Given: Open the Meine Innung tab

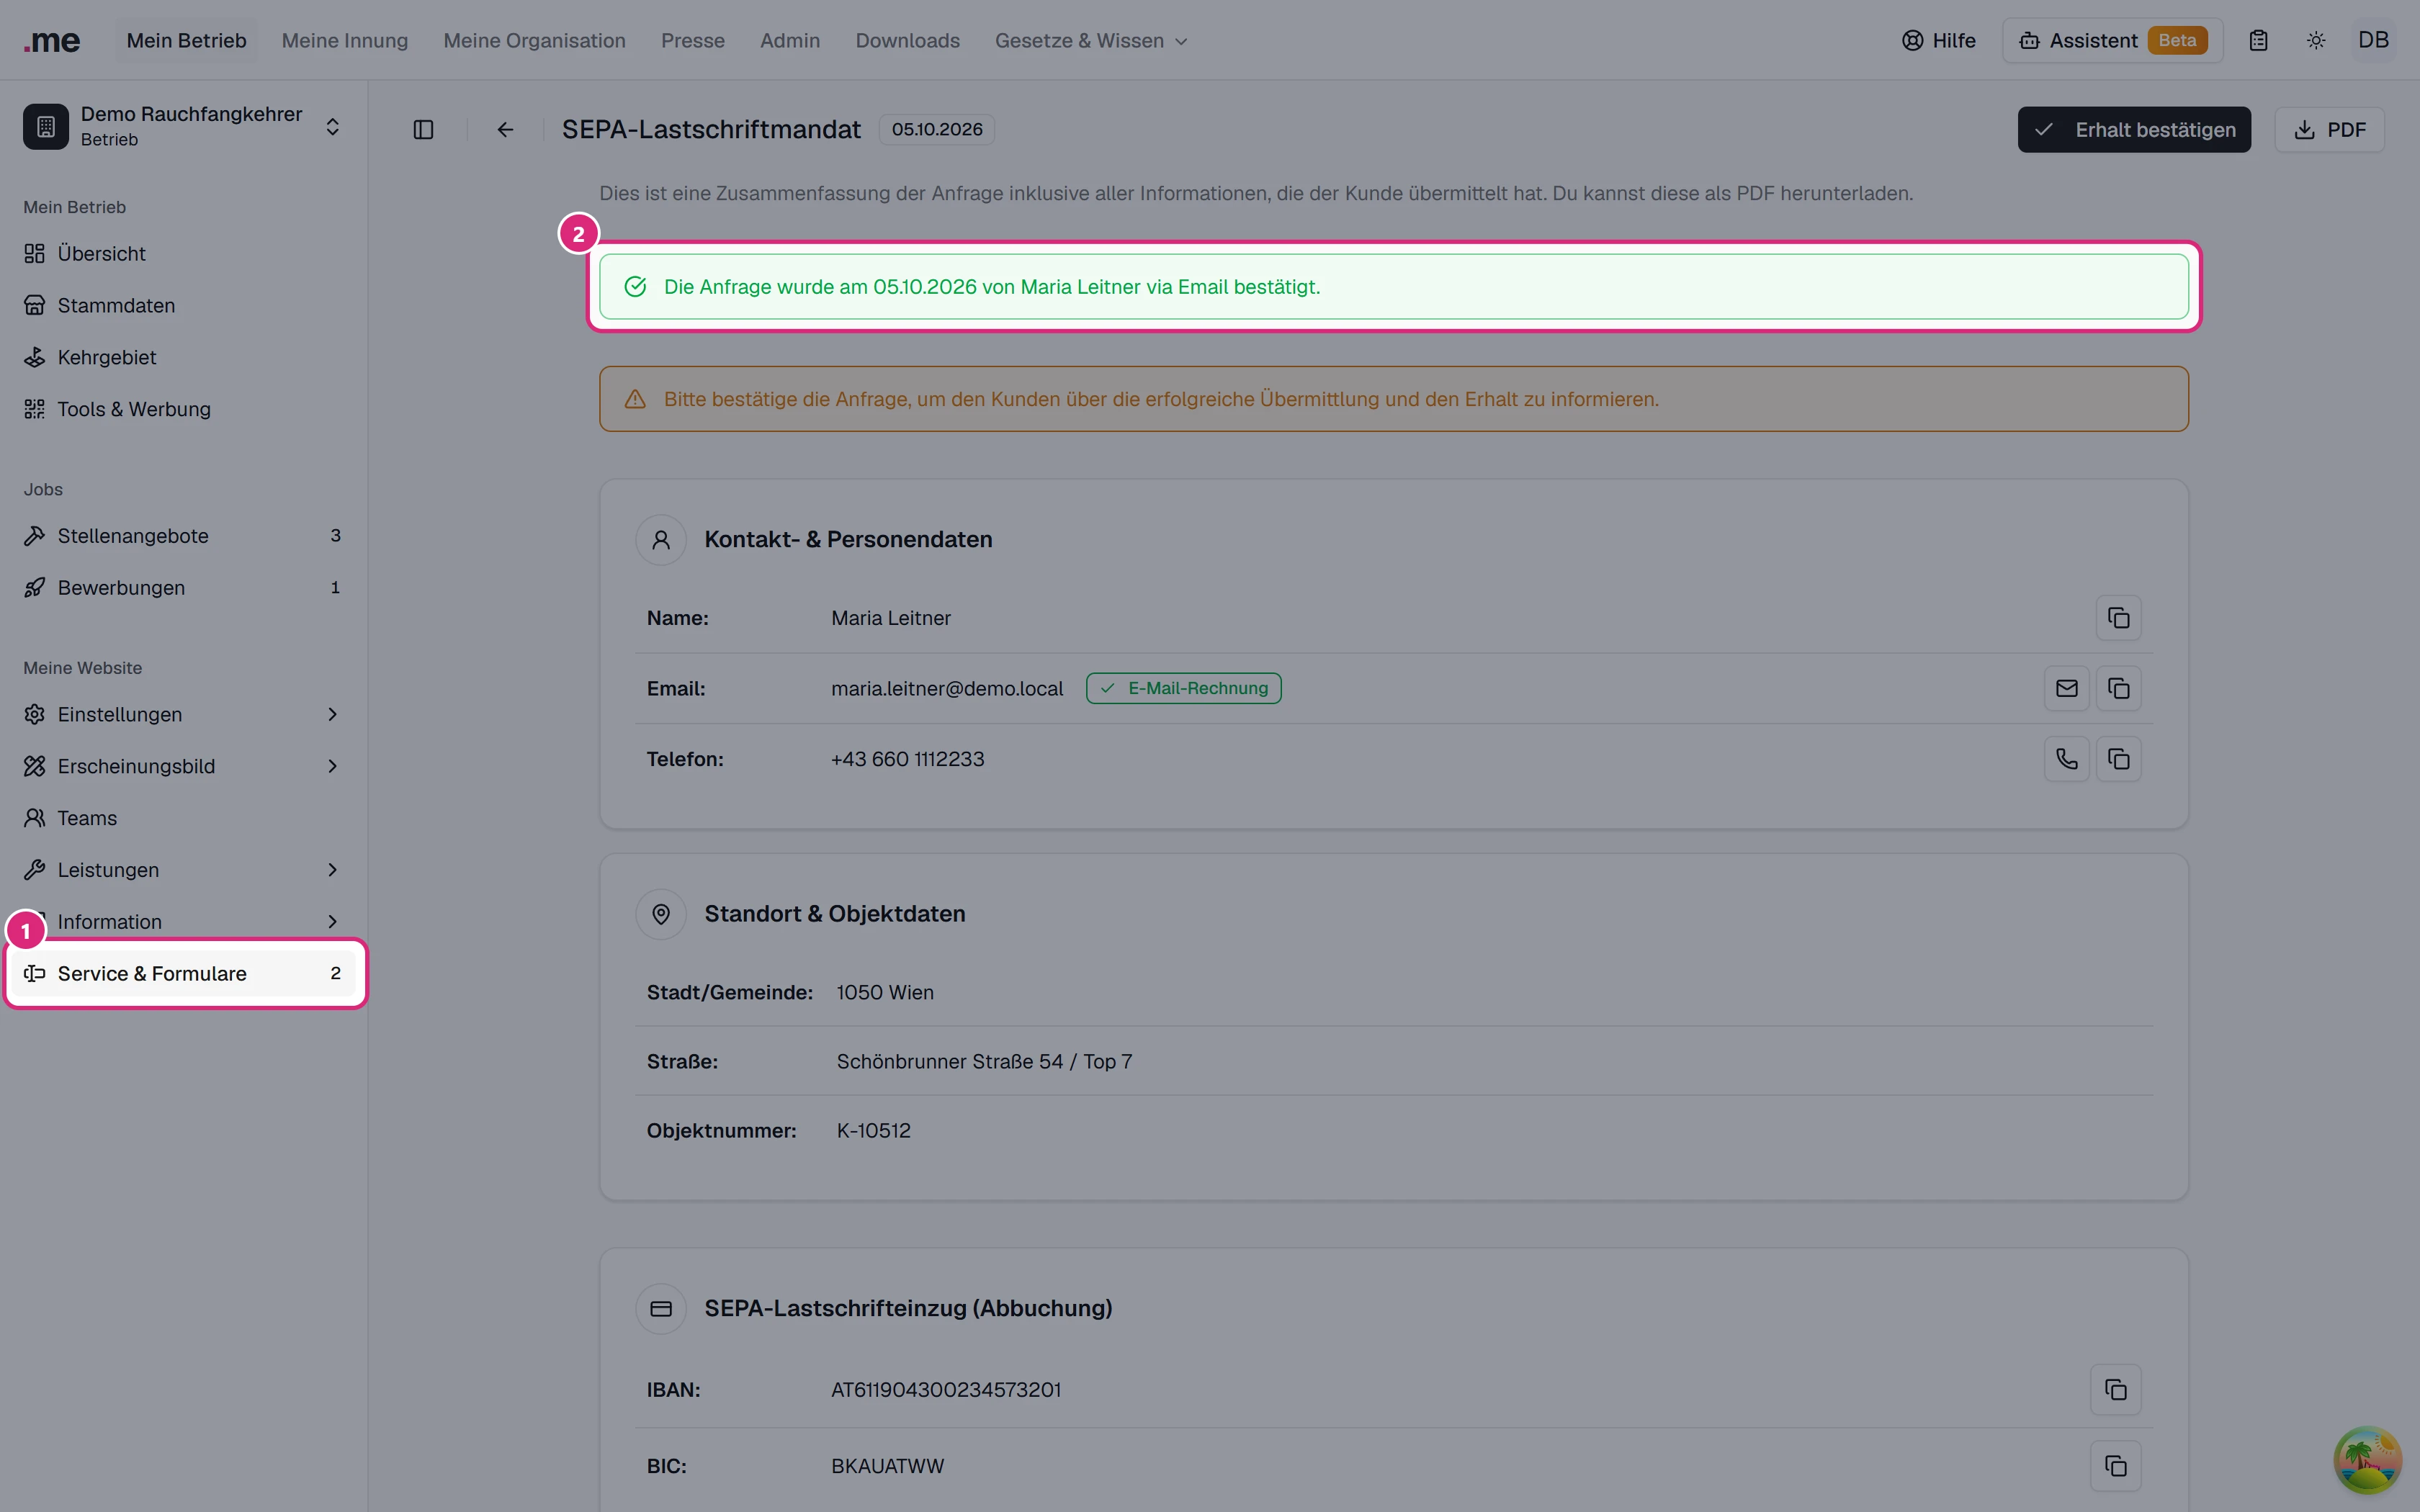Looking at the screenshot, I should point(345,41).
